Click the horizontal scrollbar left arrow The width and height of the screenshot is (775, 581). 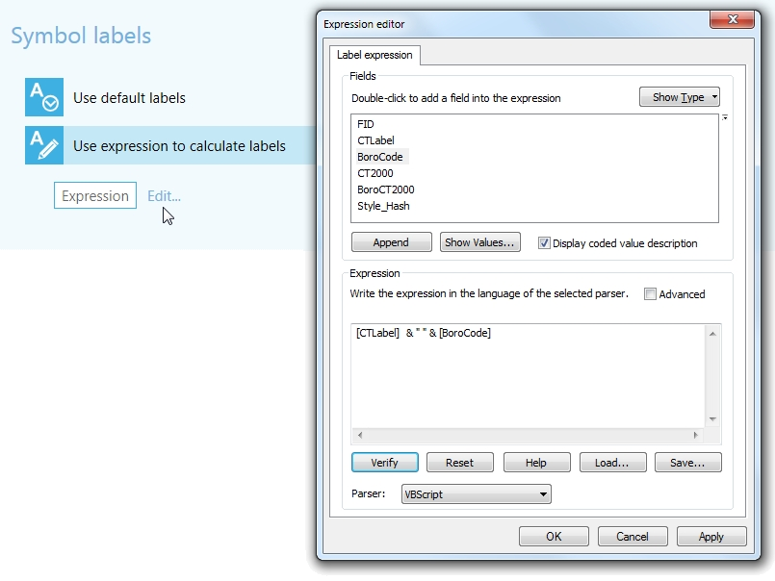click(360, 435)
